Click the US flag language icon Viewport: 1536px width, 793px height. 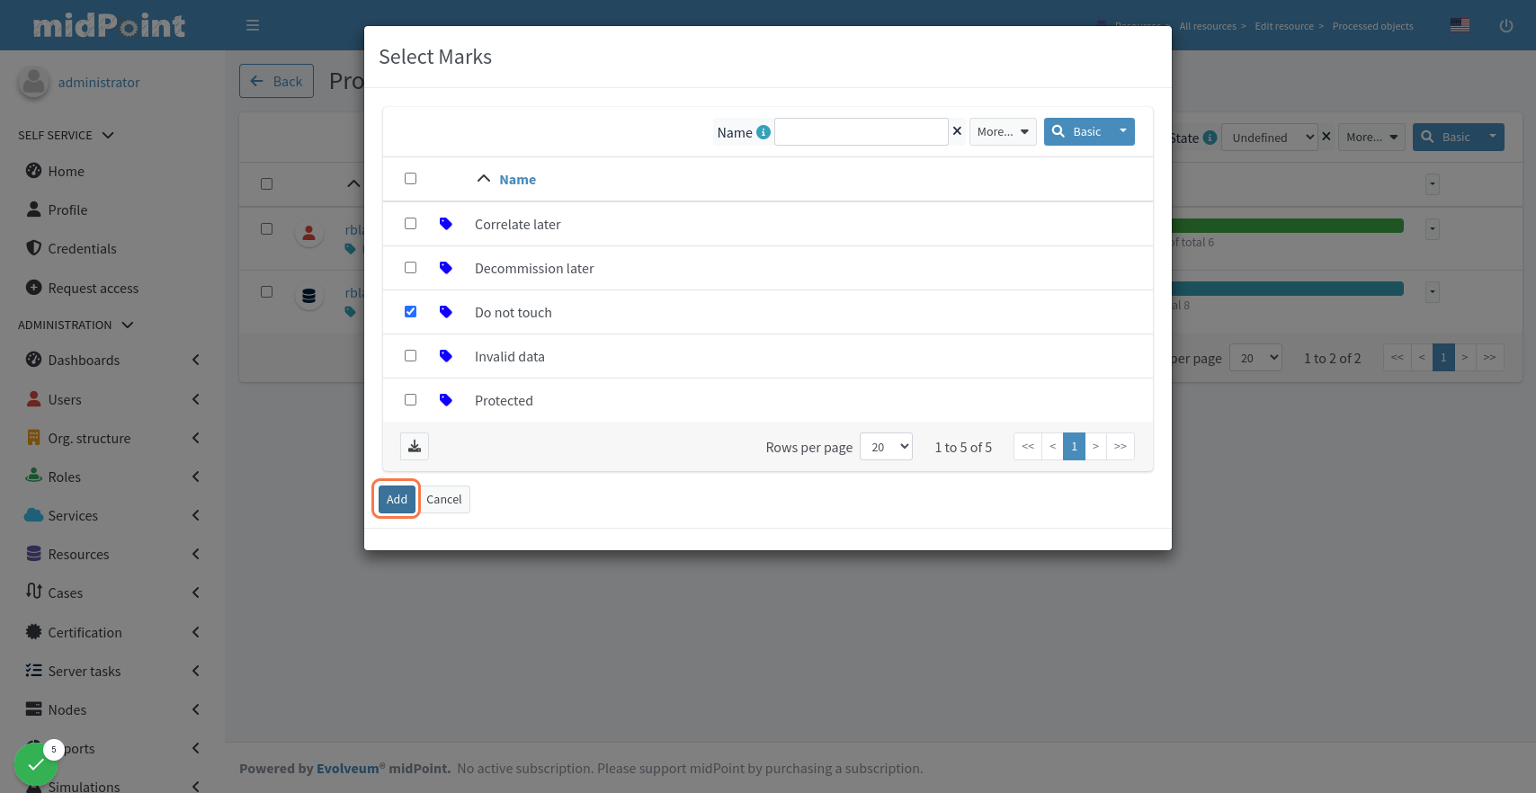[1460, 25]
